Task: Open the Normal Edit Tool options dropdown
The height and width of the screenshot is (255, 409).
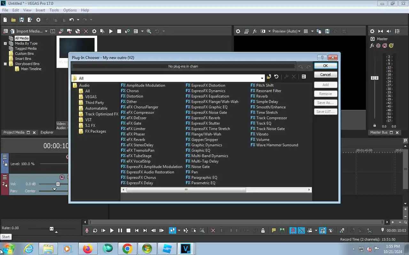Action: pyautogui.click(x=179, y=230)
